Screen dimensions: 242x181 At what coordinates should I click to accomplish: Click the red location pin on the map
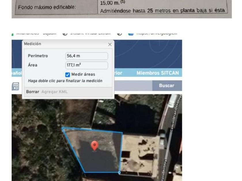tap(94, 146)
